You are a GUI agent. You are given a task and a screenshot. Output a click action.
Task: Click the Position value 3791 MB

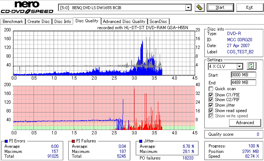pyautogui.click(x=251, y=152)
